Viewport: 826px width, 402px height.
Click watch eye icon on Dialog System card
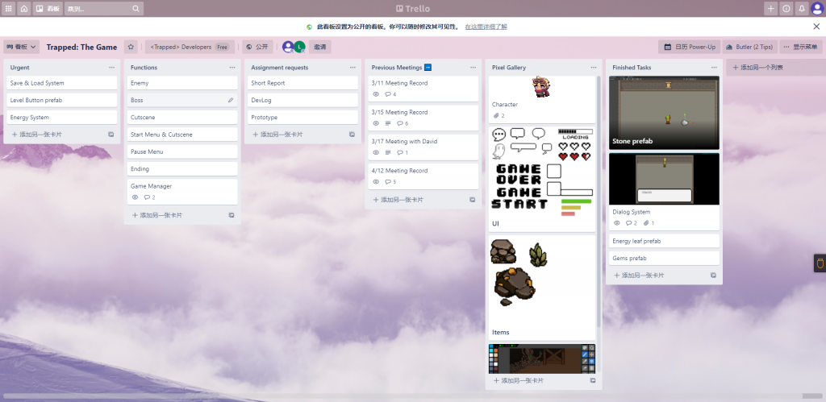(617, 223)
